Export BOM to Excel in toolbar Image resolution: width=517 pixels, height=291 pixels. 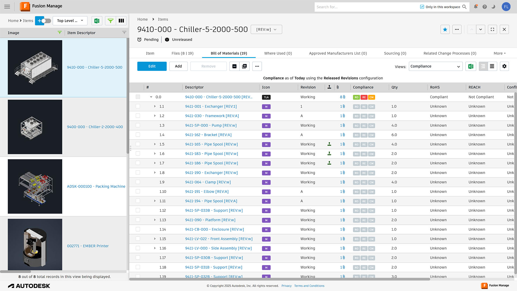pyautogui.click(x=471, y=66)
